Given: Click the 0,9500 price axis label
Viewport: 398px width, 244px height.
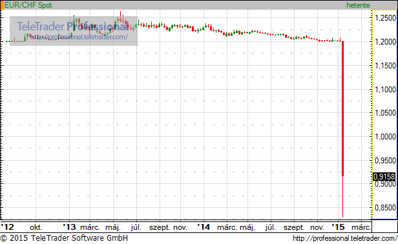Looking at the screenshot, I should 385,161.
